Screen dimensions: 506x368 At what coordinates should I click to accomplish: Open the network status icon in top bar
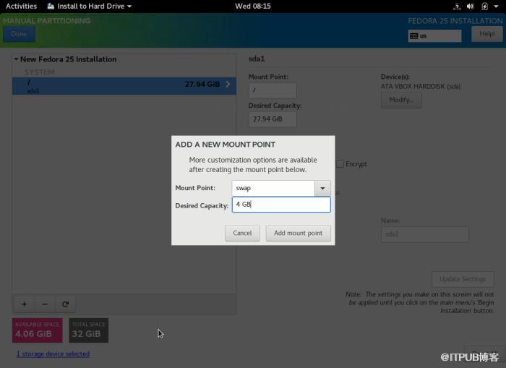tap(457, 6)
